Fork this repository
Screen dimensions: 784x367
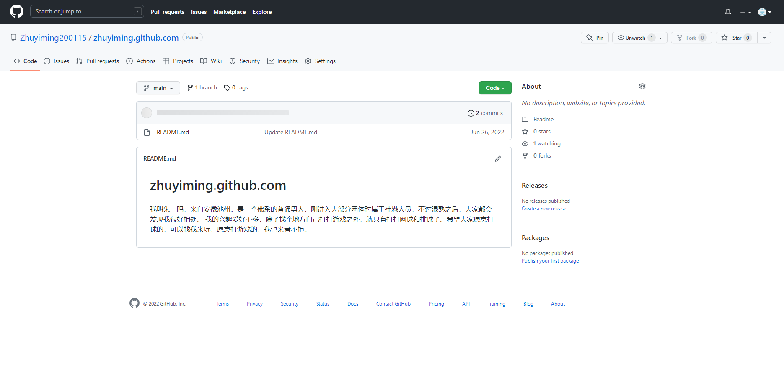tap(691, 38)
